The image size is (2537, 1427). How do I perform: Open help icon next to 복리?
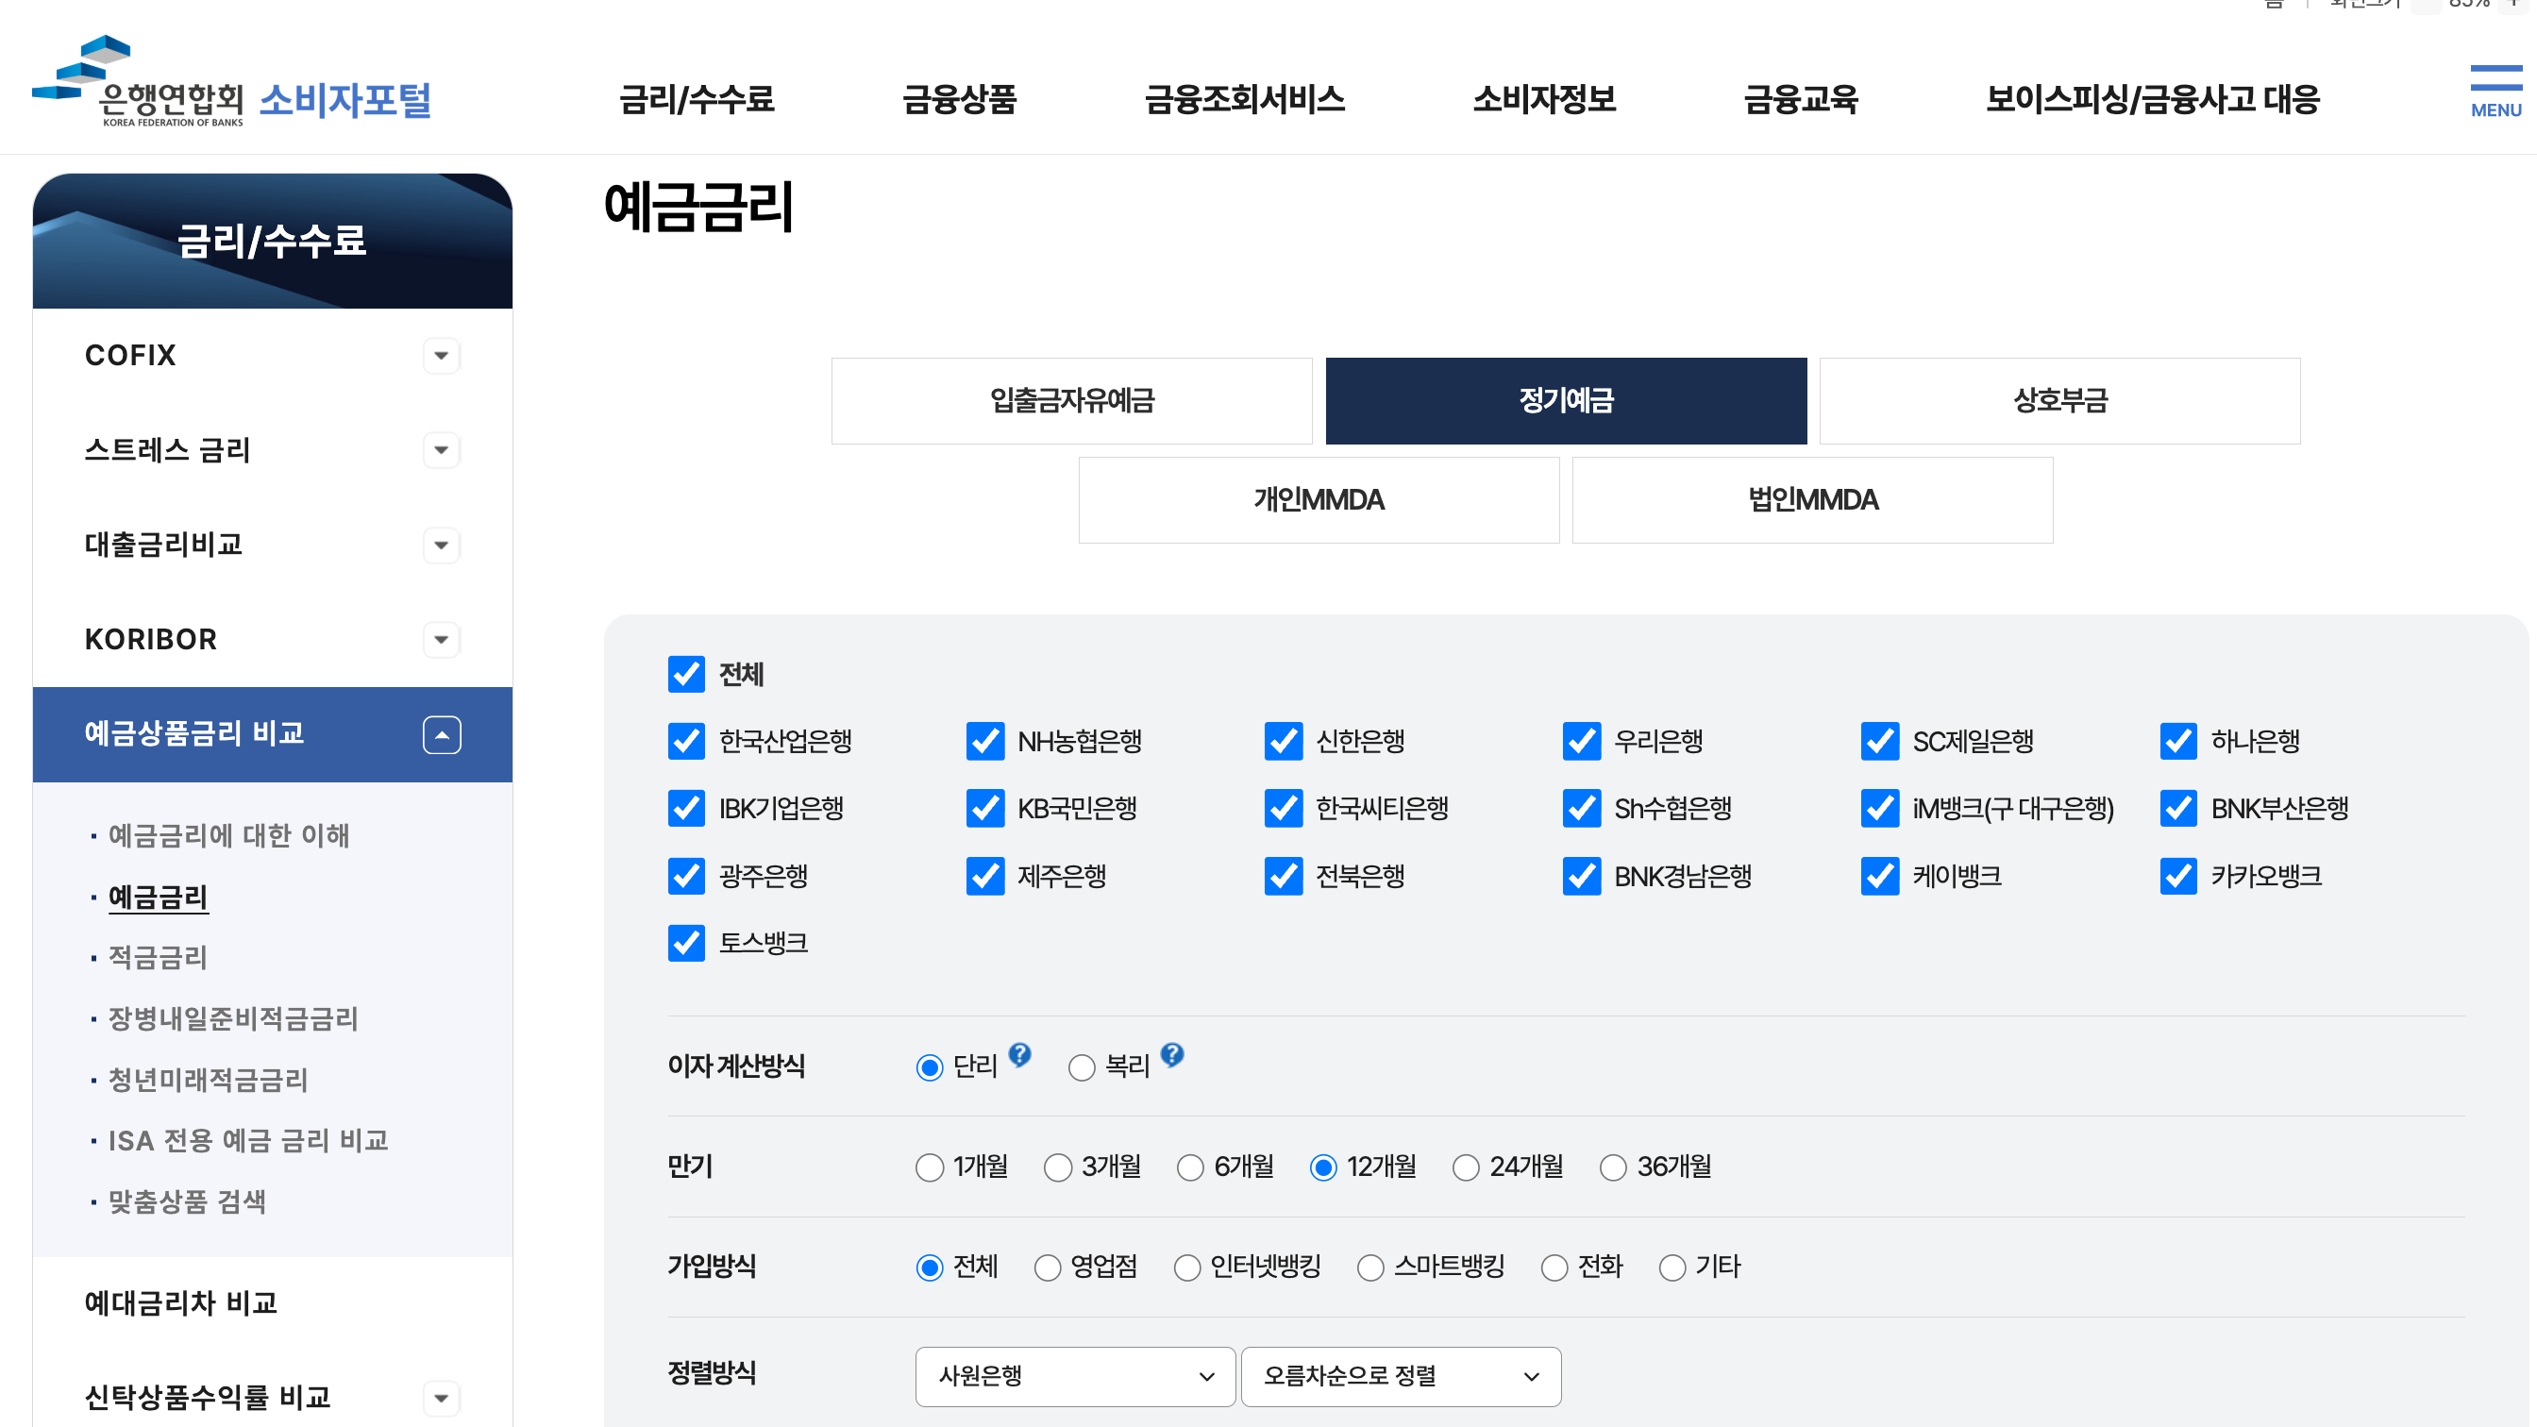(x=1172, y=1055)
